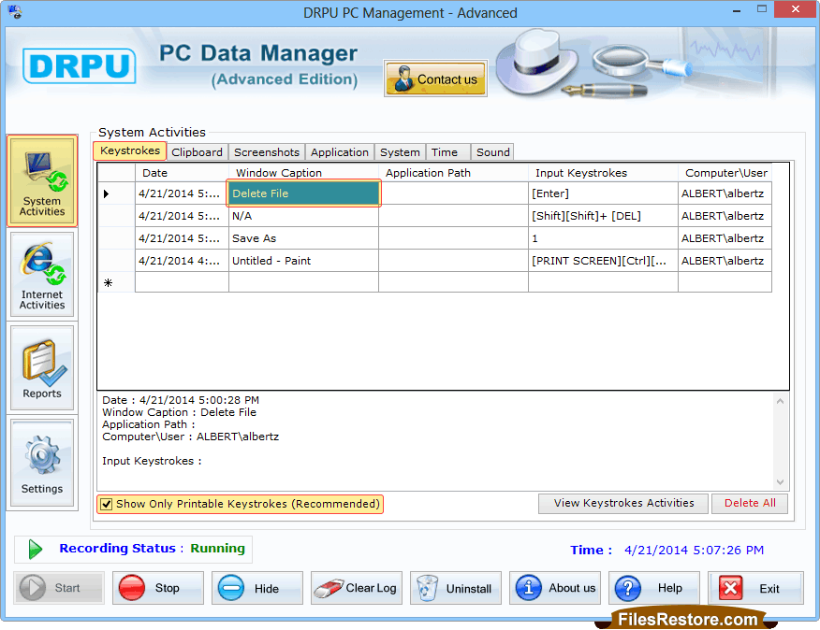
Task: Minimize the DRPU PC Management window
Action: [737, 10]
